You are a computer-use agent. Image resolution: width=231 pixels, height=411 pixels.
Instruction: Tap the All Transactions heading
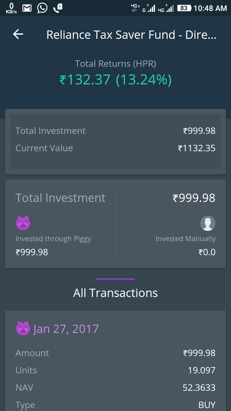point(116,293)
